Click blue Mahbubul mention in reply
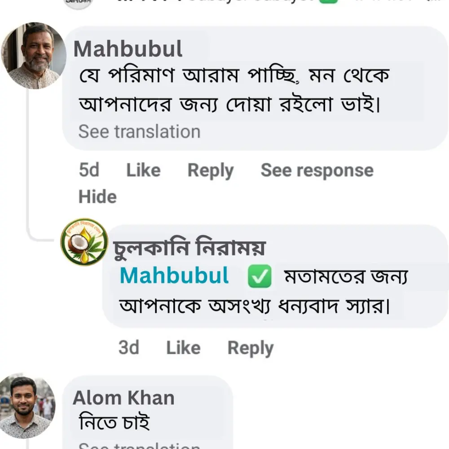449x449 pixels. coord(175,276)
